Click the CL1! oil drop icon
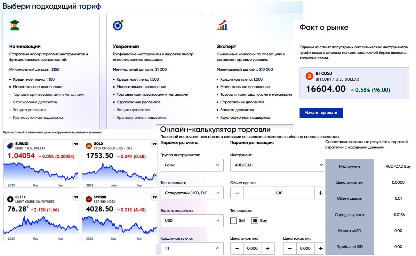The width and height of the screenshot is (416, 256). 10,199
